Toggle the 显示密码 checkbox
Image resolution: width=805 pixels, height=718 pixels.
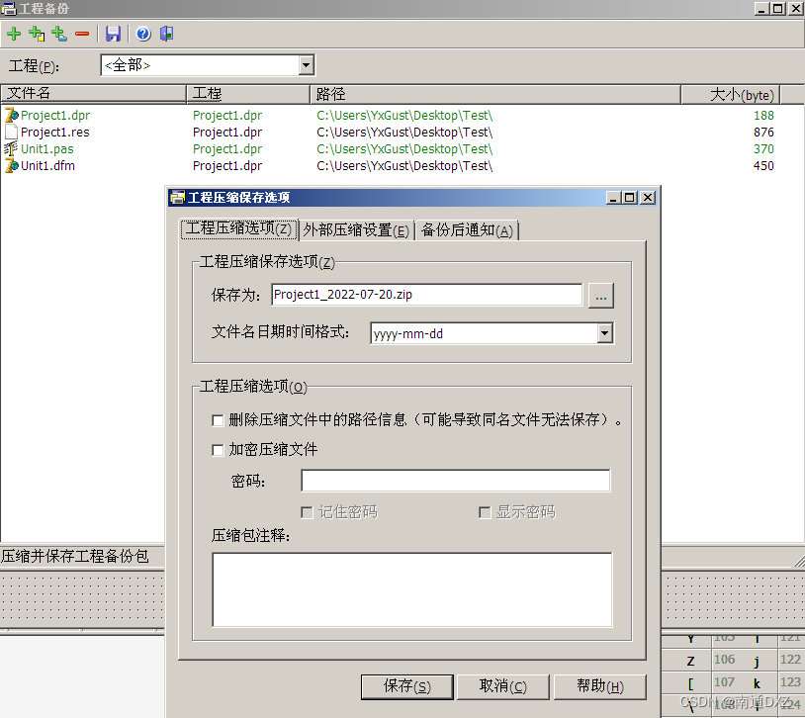pos(485,512)
